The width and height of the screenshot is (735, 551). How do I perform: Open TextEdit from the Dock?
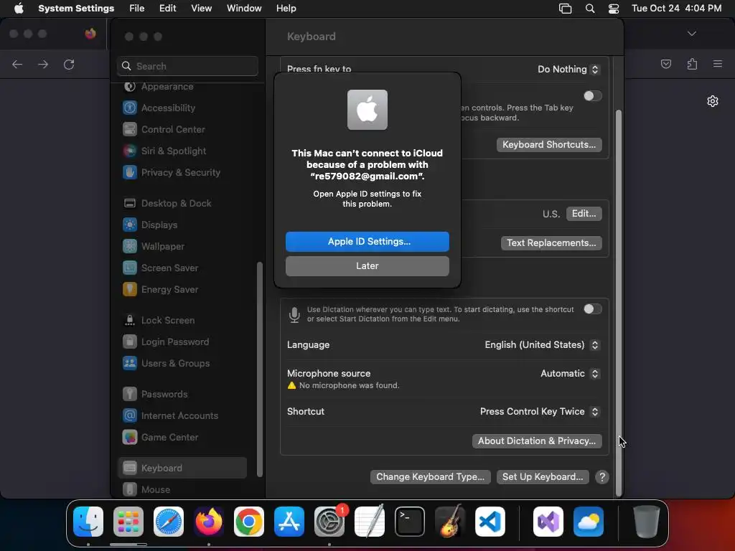click(x=370, y=522)
